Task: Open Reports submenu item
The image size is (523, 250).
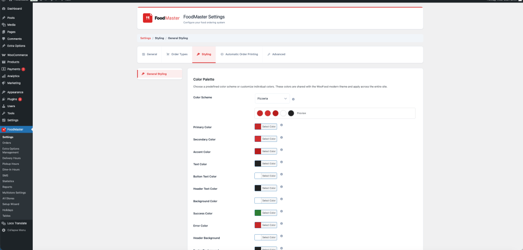Action: pos(7,187)
